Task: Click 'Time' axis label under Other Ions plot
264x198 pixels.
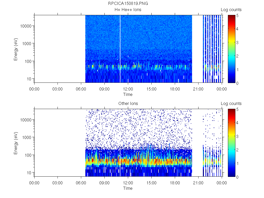Action: (128, 188)
